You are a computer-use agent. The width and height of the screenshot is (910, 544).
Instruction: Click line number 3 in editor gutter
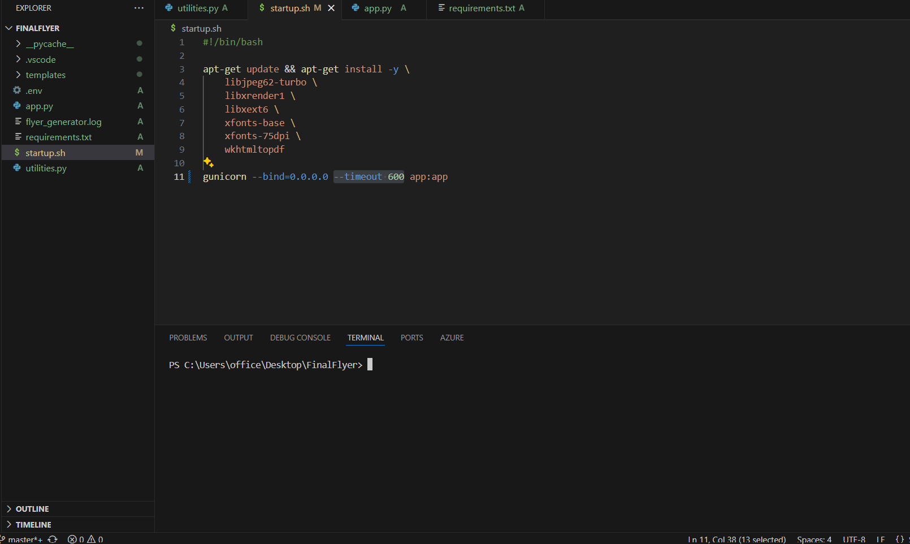click(182, 69)
